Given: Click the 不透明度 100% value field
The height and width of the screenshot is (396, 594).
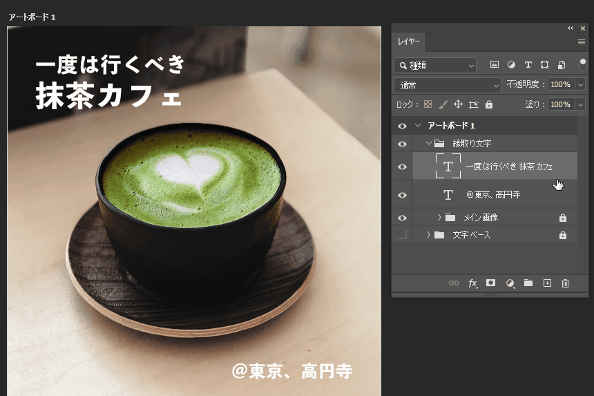Looking at the screenshot, I should [x=561, y=84].
